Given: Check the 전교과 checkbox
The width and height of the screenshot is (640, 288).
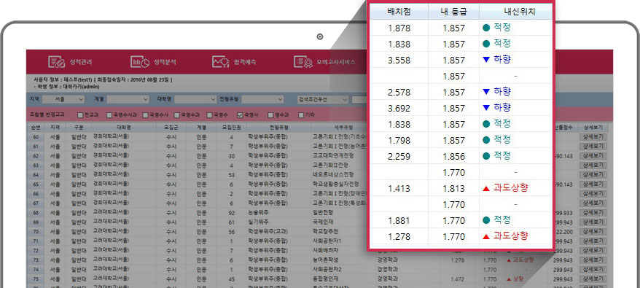Looking at the screenshot, I should (80, 115).
